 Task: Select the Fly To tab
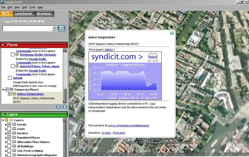(6, 13)
